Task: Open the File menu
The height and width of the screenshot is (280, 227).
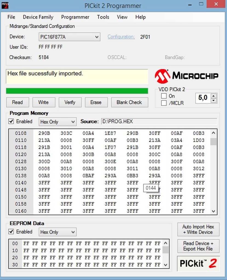Action: pyautogui.click(x=11, y=17)
